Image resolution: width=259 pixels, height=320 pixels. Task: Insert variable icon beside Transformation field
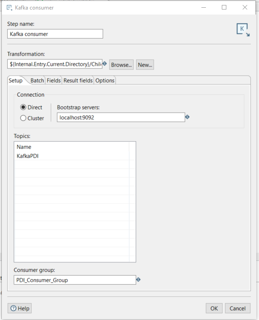tap(105, 64)
